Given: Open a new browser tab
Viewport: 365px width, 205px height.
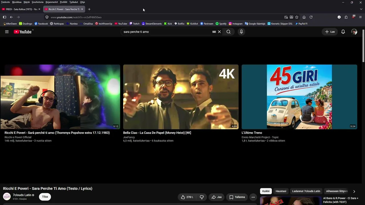Looking at the screenshot, I should [89, 9].
